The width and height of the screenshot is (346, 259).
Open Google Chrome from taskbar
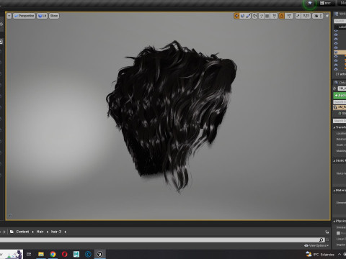[53, 254]
